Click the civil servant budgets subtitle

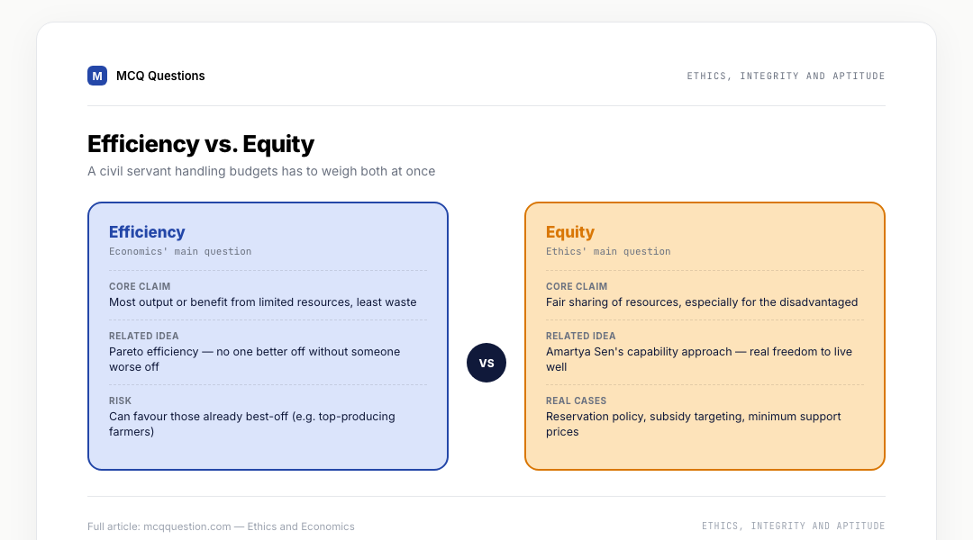(x=261, y=171)
